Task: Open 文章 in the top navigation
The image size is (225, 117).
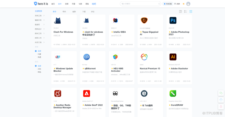Action: pos(73,4)
